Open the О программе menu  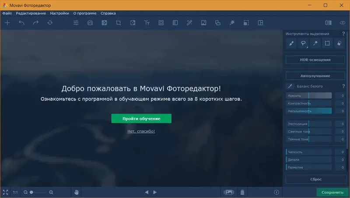click(x=85, y=13)
